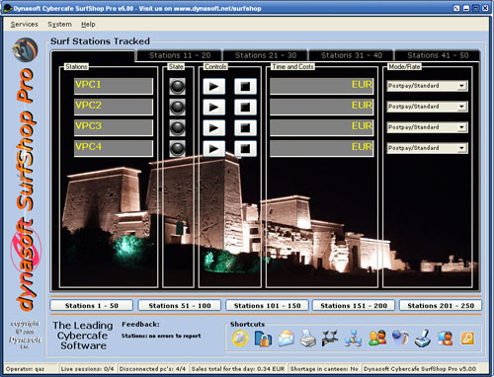494x377 pixels.
Task: Expand the VPC4 Postpay/Standard dropdown arrow
Action: (x=461, y=148)
